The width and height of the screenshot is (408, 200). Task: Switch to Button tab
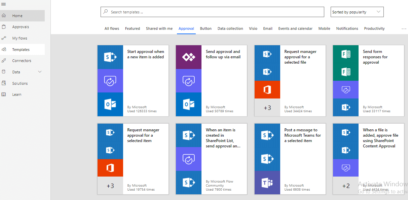pyautogui.click(x=206, y=28)
